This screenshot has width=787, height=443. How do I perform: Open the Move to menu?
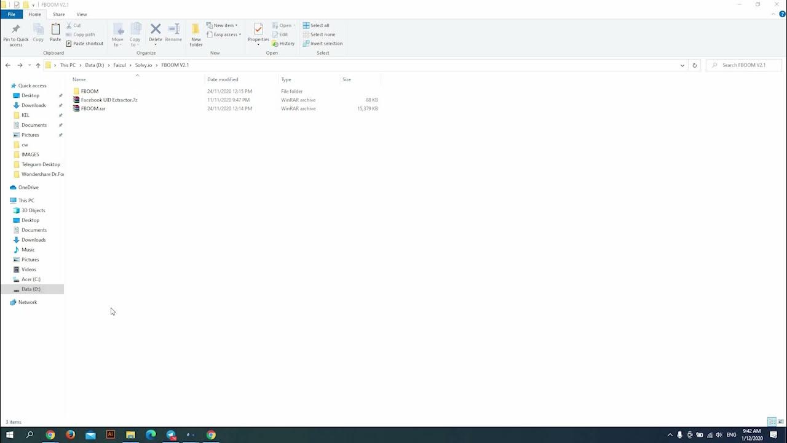[117, 35]
